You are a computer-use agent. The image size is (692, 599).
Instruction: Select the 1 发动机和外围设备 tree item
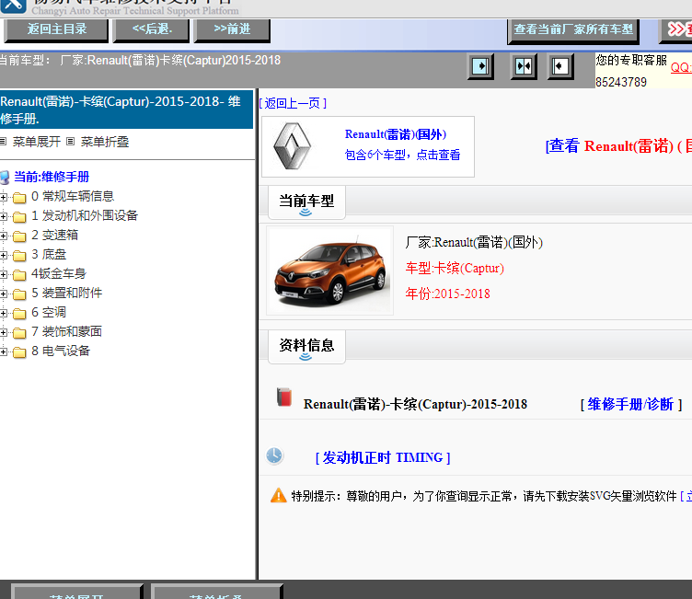pyautogui.click(x=85, y=215)
